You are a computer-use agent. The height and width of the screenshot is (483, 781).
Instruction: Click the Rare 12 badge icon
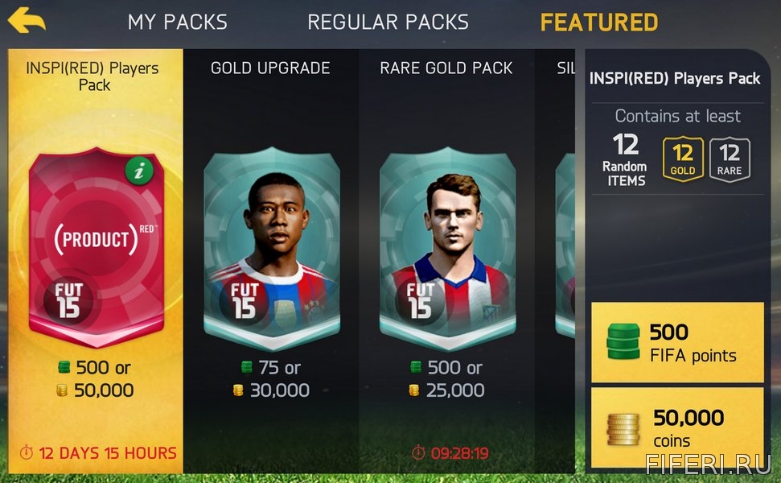pyautogui.click(x=730, y=159)
